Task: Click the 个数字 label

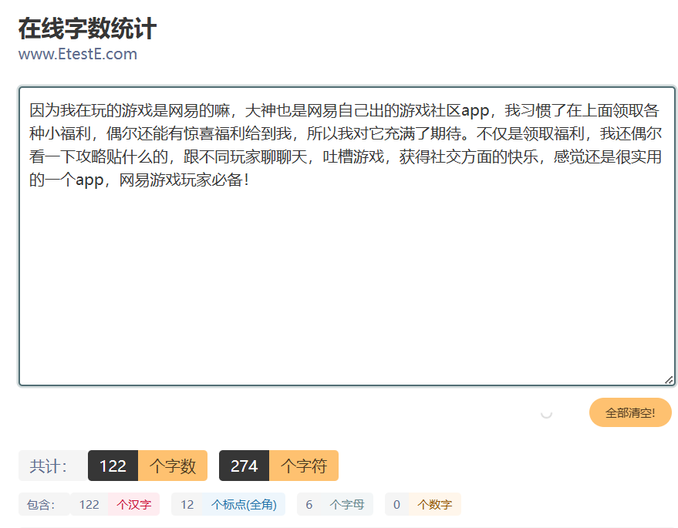Action: (x=434, y=504)
